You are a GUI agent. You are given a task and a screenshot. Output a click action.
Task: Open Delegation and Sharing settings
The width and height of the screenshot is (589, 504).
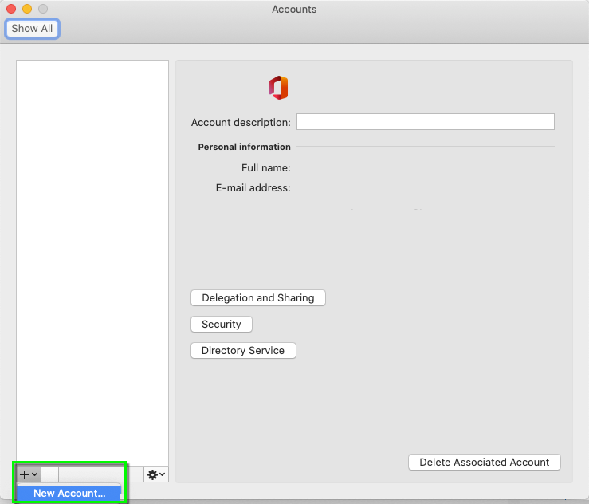258,298
